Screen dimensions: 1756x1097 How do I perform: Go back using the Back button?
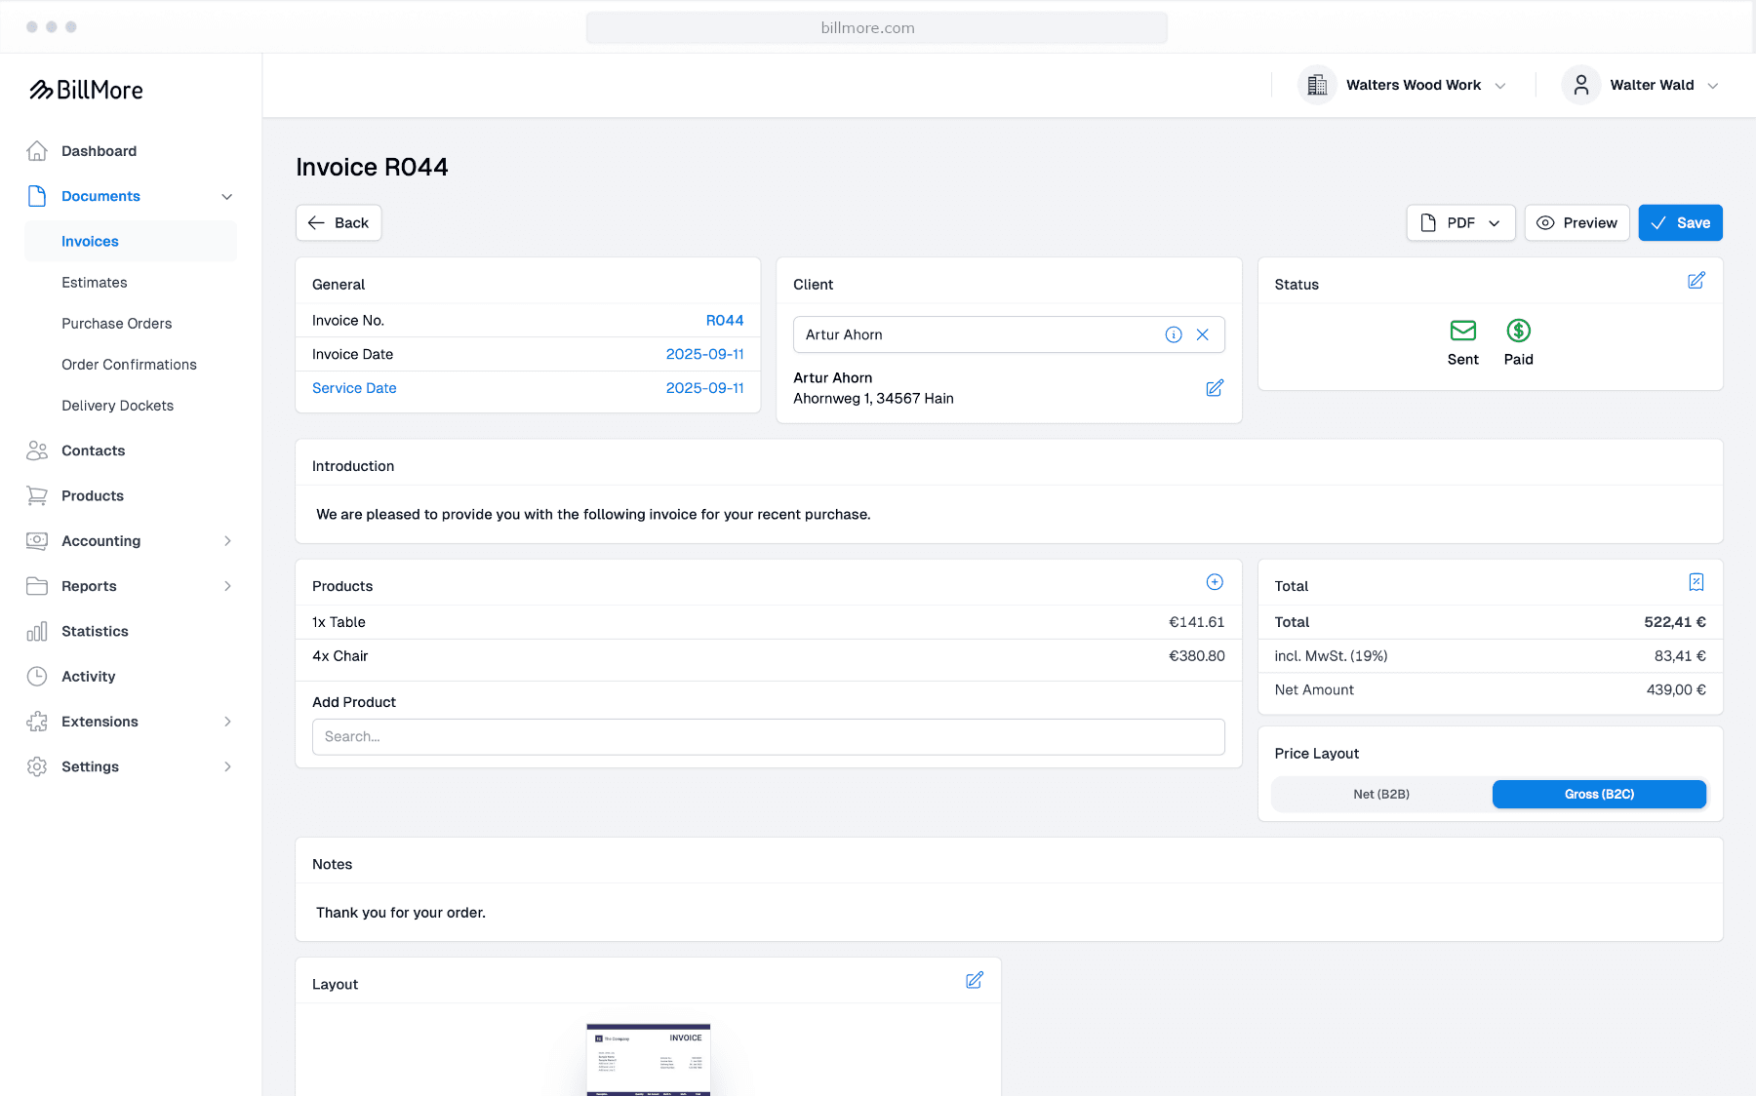[x=338, y=222]
